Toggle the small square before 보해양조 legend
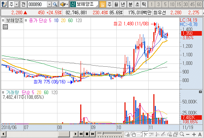This screenshot has width=204, height=138. [x=3, y=20]
